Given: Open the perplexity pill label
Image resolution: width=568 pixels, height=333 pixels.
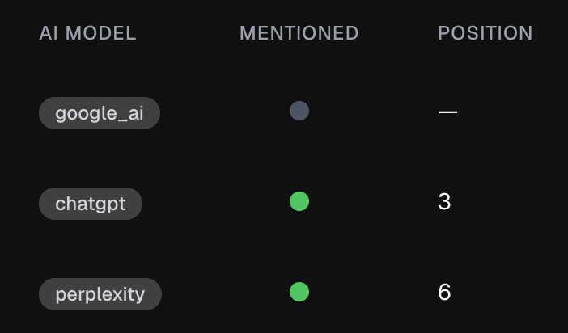Looking at the screenshot, I should tap(100, 294).
